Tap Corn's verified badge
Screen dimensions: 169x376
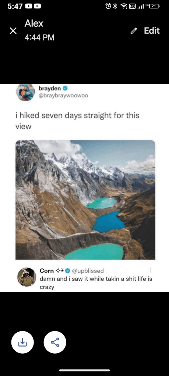pyautogui.click(x=68, y=271)
